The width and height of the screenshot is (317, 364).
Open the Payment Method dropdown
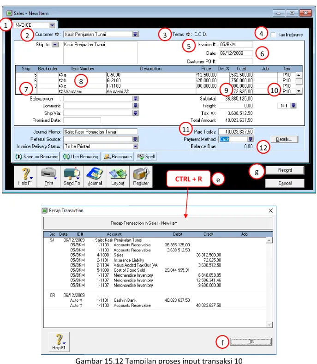pos(251,139)
